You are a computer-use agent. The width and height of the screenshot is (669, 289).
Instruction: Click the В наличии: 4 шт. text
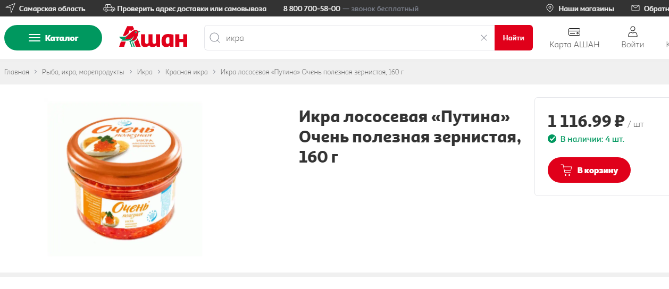(x=592, y=139)
